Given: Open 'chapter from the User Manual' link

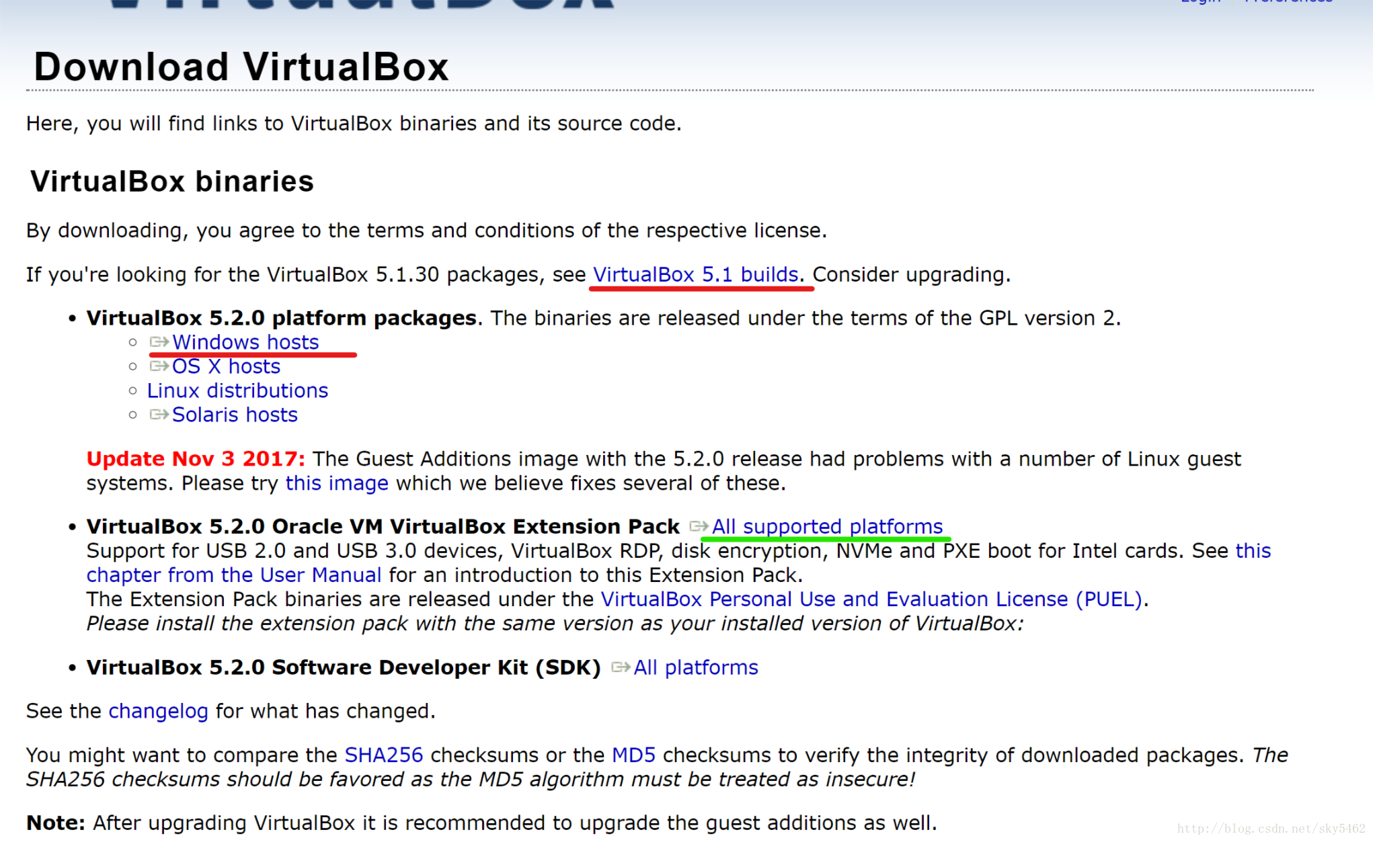Looking at the screenshot, I should 234,575.
